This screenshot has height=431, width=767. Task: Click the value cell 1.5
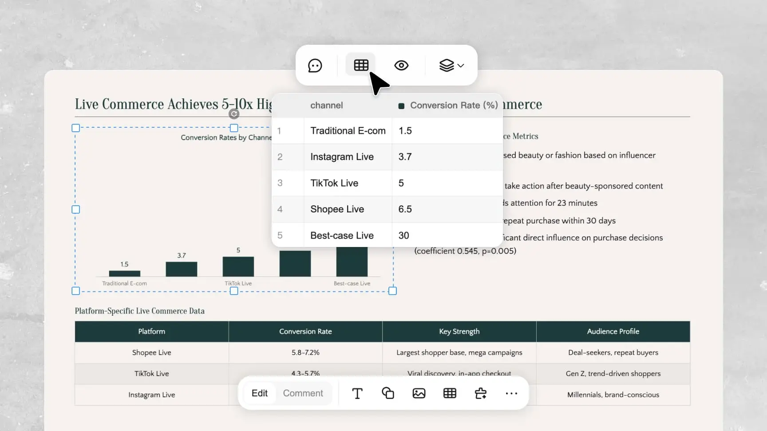tap(447, 131)
